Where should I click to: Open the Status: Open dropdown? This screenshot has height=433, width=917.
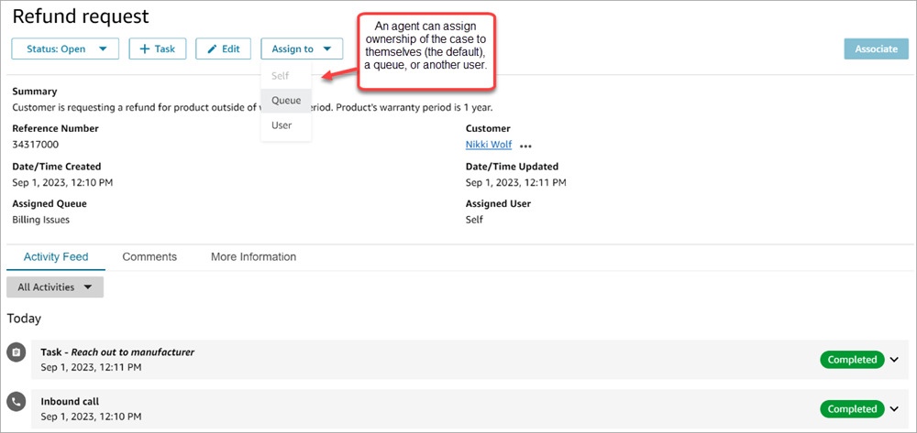click(65, 49)
